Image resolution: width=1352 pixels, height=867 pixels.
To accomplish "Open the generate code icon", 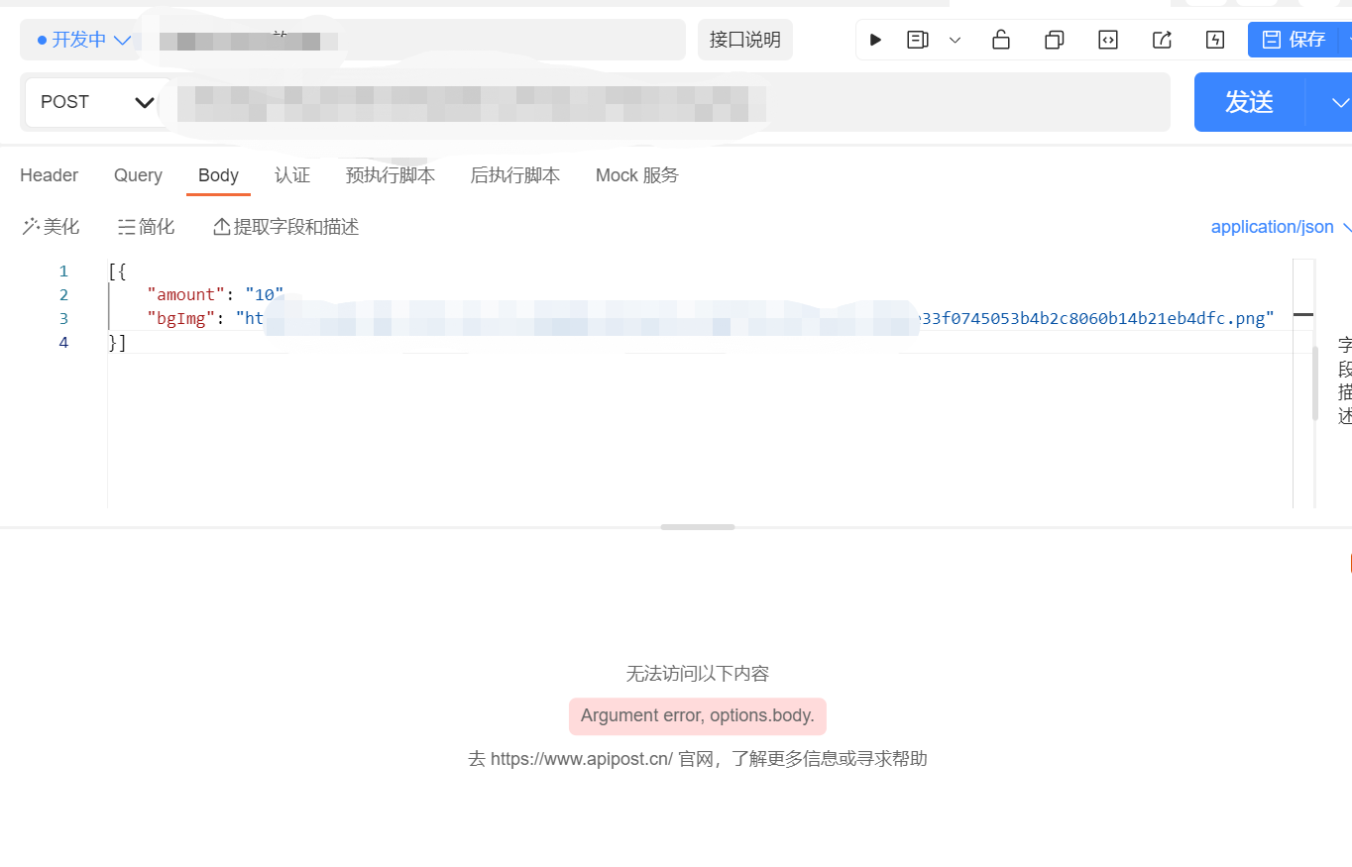I will click(x=1108, y=40).
